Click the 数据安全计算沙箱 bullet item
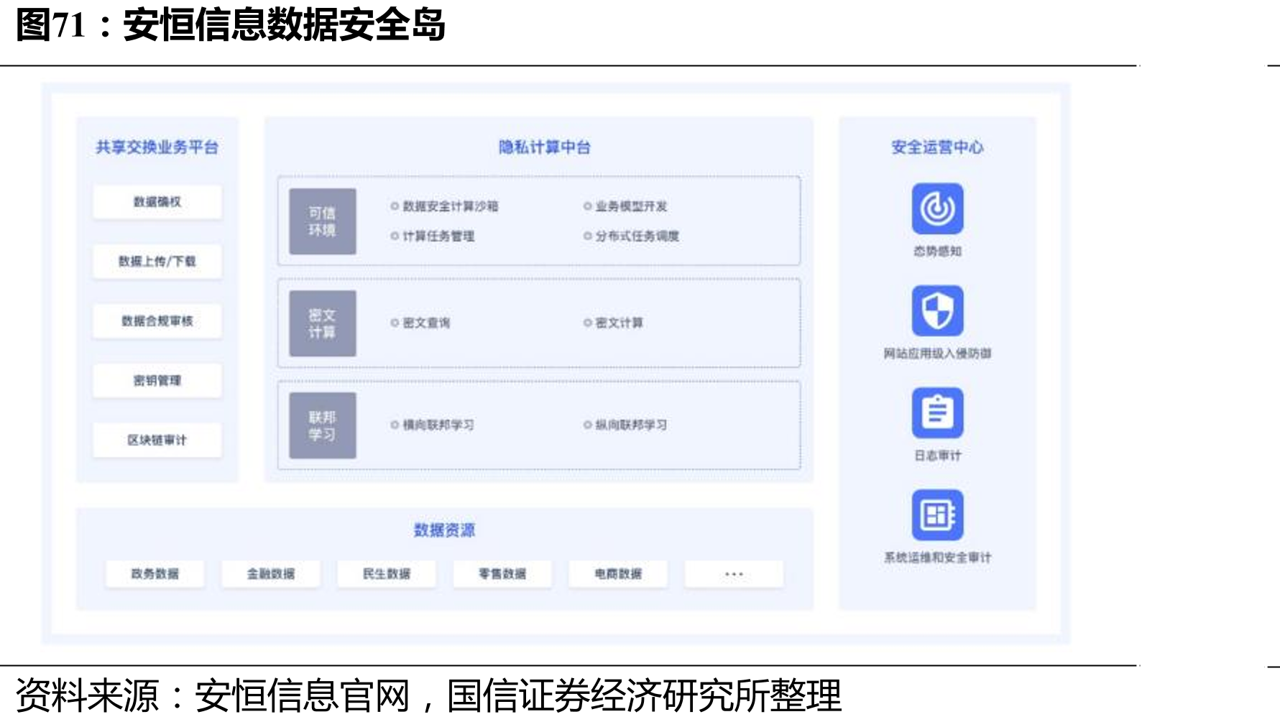This screenshot has height=722, width=1280. click(x=444, y=206)
